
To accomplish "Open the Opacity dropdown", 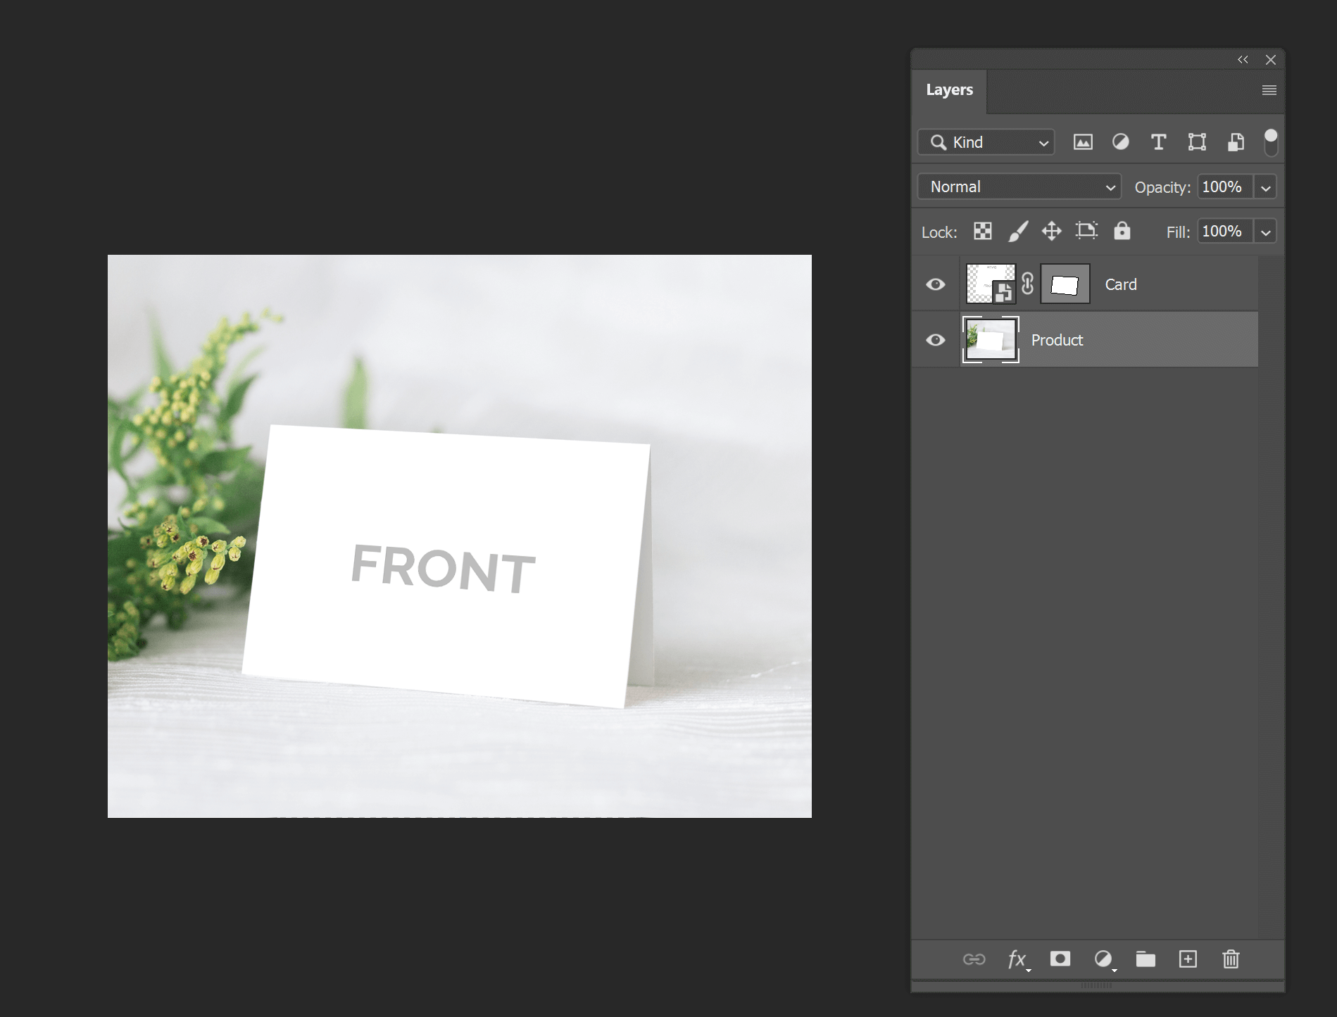I will (1265, 187).
